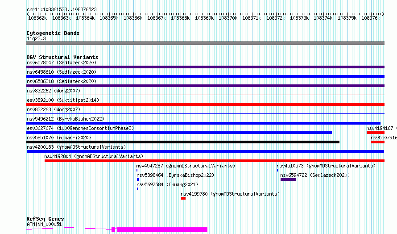
Task: Click the chr11:108361523..108376523 coordinate label
Action: [62, 9]
